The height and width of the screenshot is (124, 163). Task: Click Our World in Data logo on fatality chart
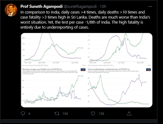click(x=83, y=70)
